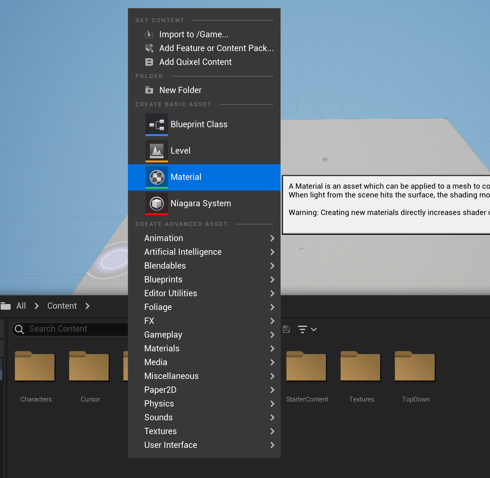Open the Physics submenu
490x478 pixels.
point(204,404)
